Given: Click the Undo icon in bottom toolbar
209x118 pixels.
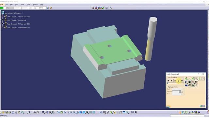Looking at the screenshot, I should 23,112.
